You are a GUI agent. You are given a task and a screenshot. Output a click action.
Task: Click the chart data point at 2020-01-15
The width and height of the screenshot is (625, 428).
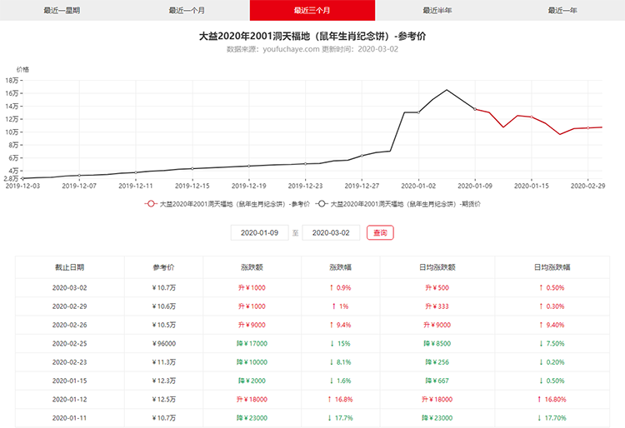coord(532,117)
